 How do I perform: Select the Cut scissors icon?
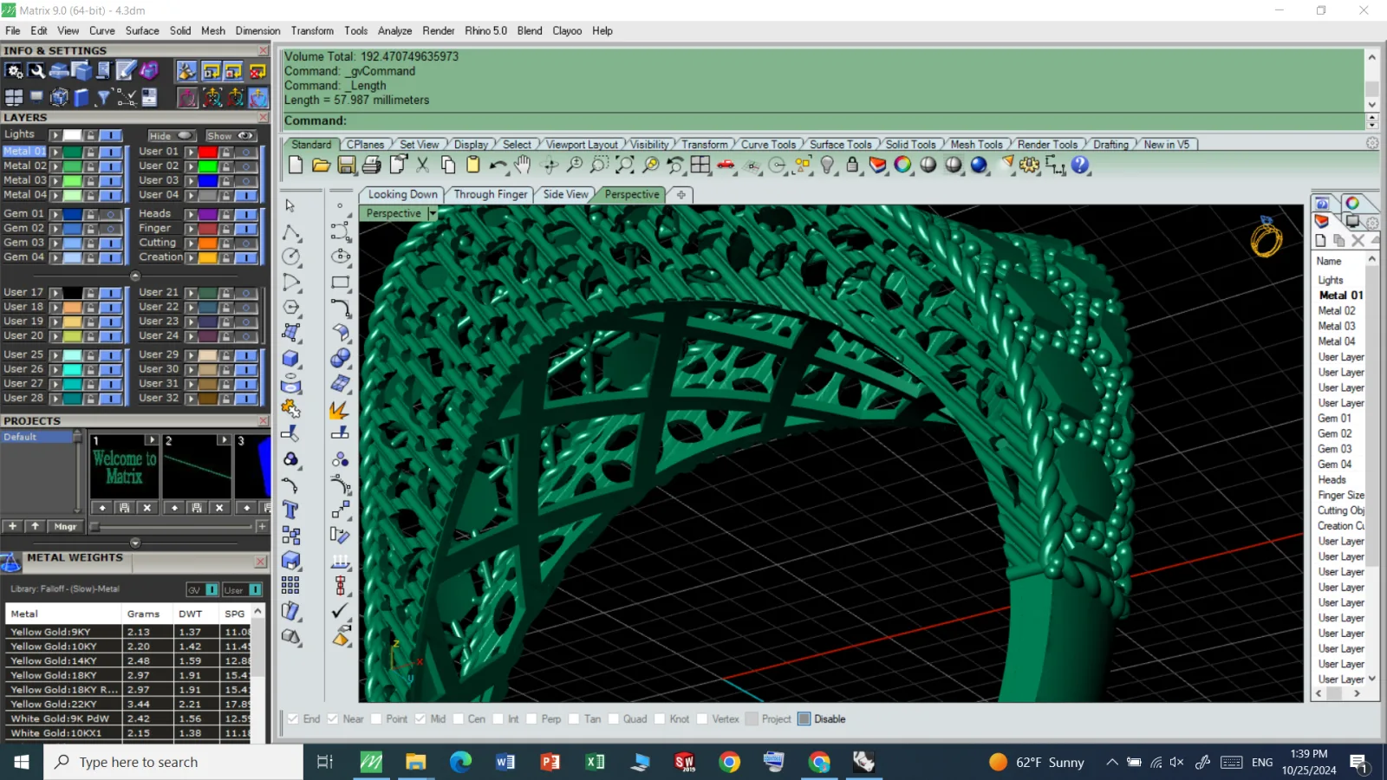[x=423, y=165]
